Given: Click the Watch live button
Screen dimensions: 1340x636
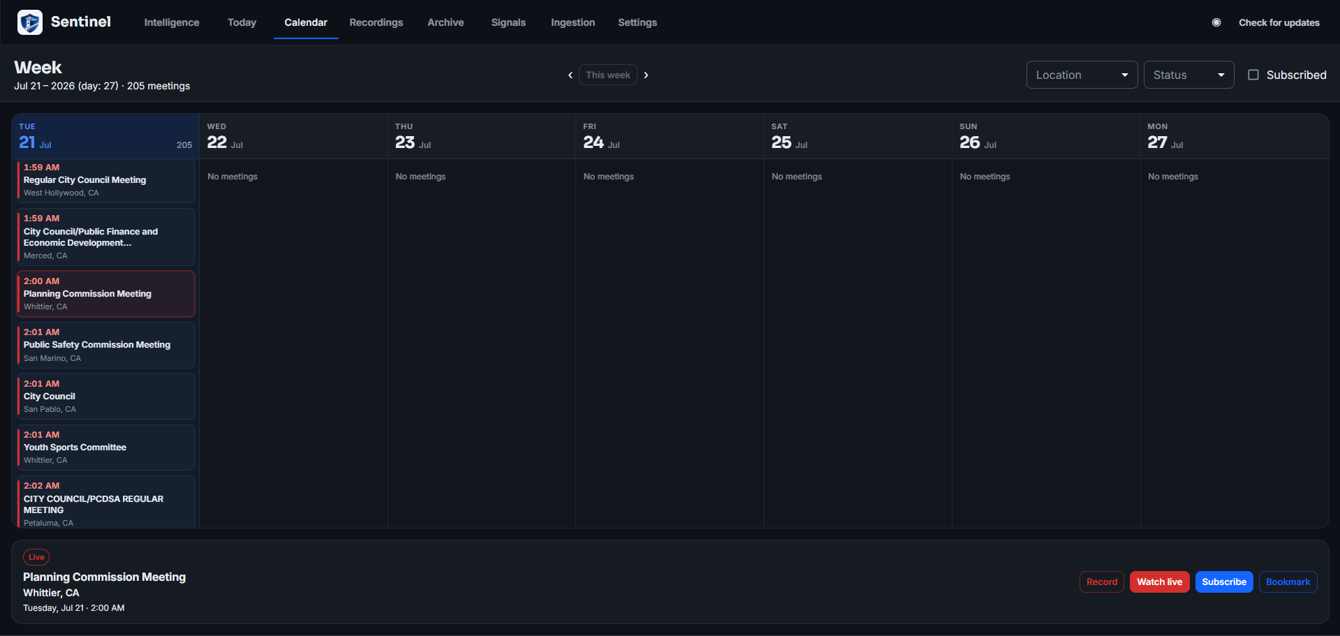Looking at the screenshot, I should pyautogui.click(x=1159, y=582).
